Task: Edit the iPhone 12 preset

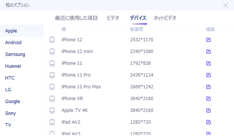Action: (x=208, y=40)
